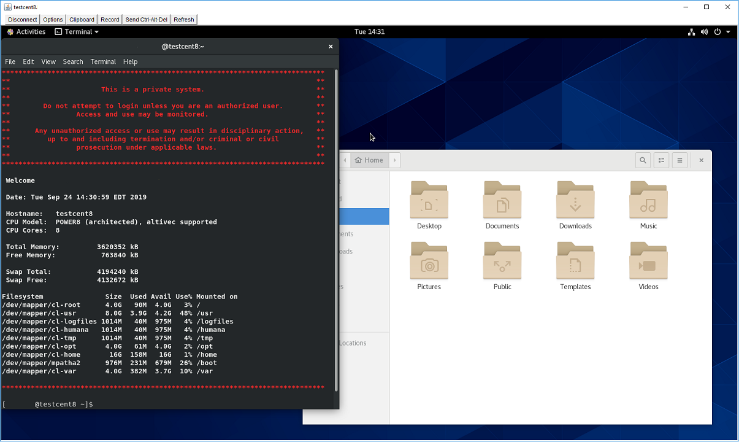Click "This is a private system." text
Screen dimensions: 739x442
coord(153,90)
